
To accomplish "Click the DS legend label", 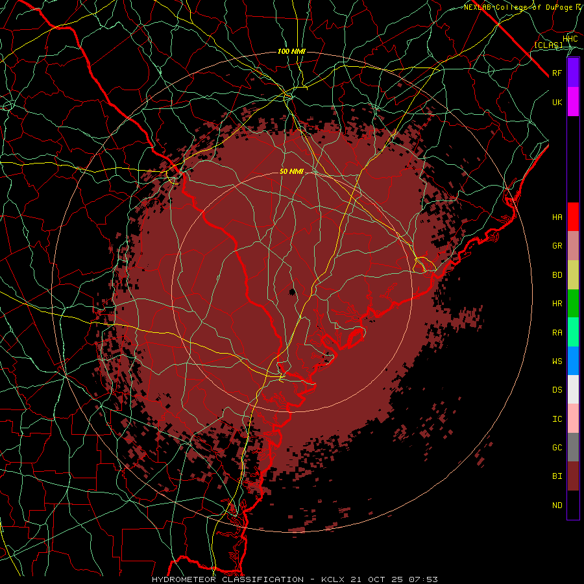I will click(557, 390).
